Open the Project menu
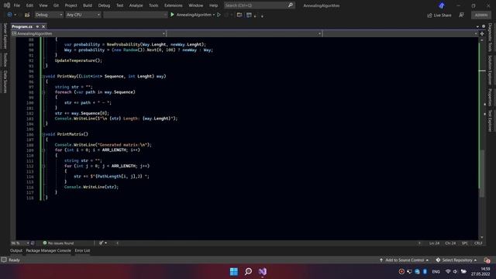Image resolution: width=496 pixels, height=279 pixels. [x=71, y=5]
